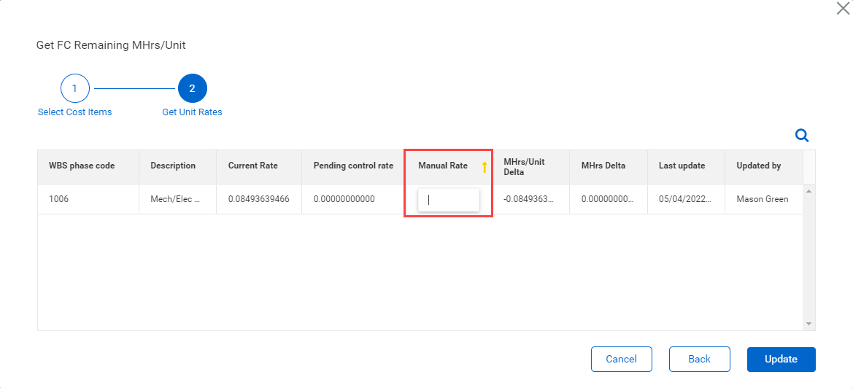Screen dimensions: 853x388
Task: Click the MHrs/Unit Delta column header
Action: pos(524,166)
